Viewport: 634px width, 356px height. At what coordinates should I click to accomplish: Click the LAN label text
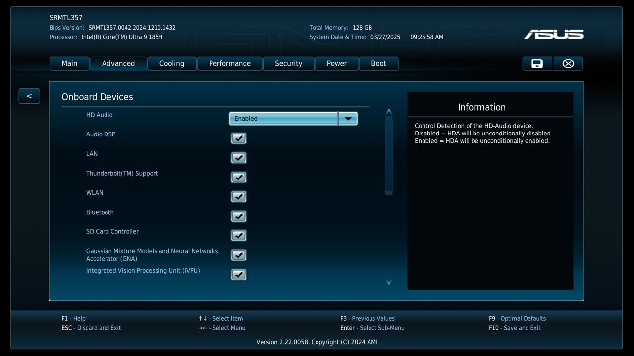[92, 154]
